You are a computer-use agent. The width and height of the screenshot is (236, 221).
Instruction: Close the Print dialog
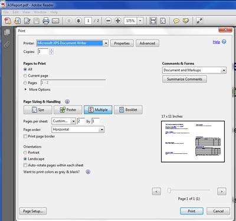225,29
